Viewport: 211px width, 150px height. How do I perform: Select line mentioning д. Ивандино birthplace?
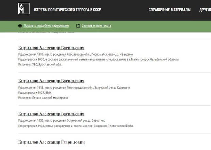76,54
